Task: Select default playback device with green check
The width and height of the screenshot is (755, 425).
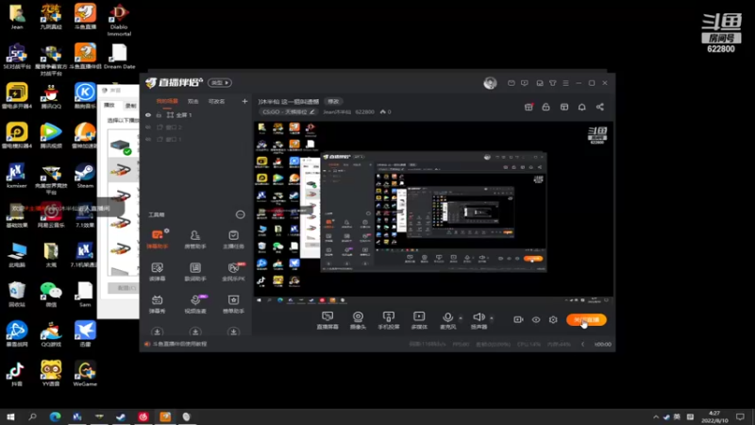Action: pos(121,146)
